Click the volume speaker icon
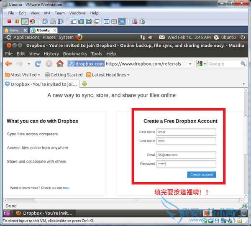This screenshot has width=251, height=226. [150, 37]
